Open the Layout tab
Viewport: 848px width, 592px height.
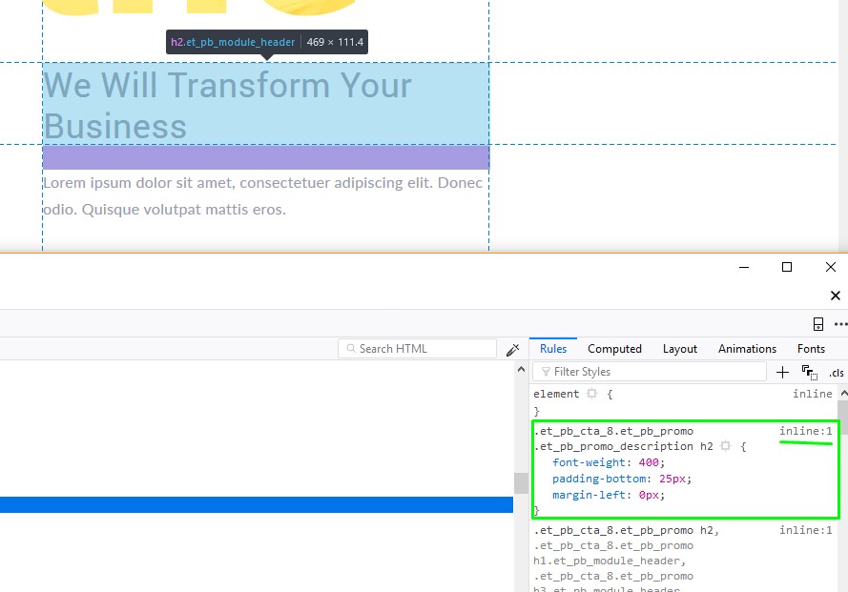(x=679, y=349)
